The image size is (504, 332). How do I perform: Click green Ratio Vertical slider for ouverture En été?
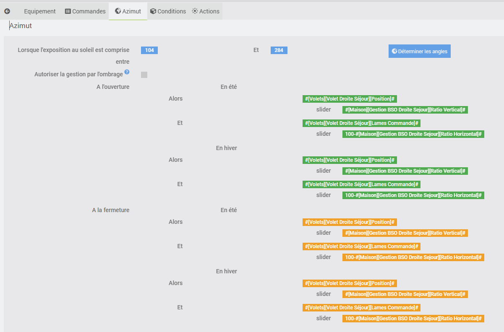(405, 110)
